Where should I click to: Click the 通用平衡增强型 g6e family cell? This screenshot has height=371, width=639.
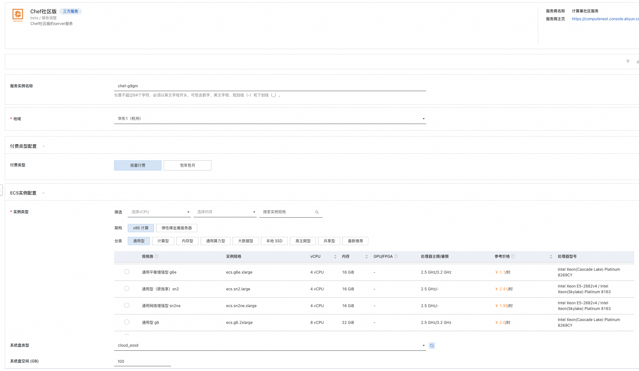tap(159, 272)
